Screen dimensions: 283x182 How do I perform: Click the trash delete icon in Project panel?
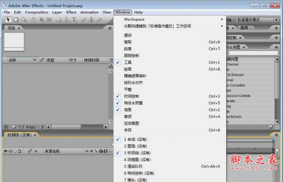click(x=42, y=127)
